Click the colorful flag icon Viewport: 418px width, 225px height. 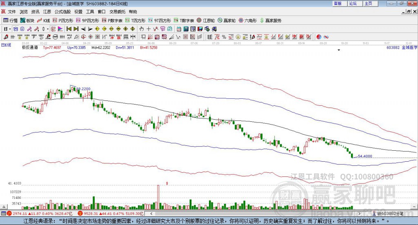(60, 29)
